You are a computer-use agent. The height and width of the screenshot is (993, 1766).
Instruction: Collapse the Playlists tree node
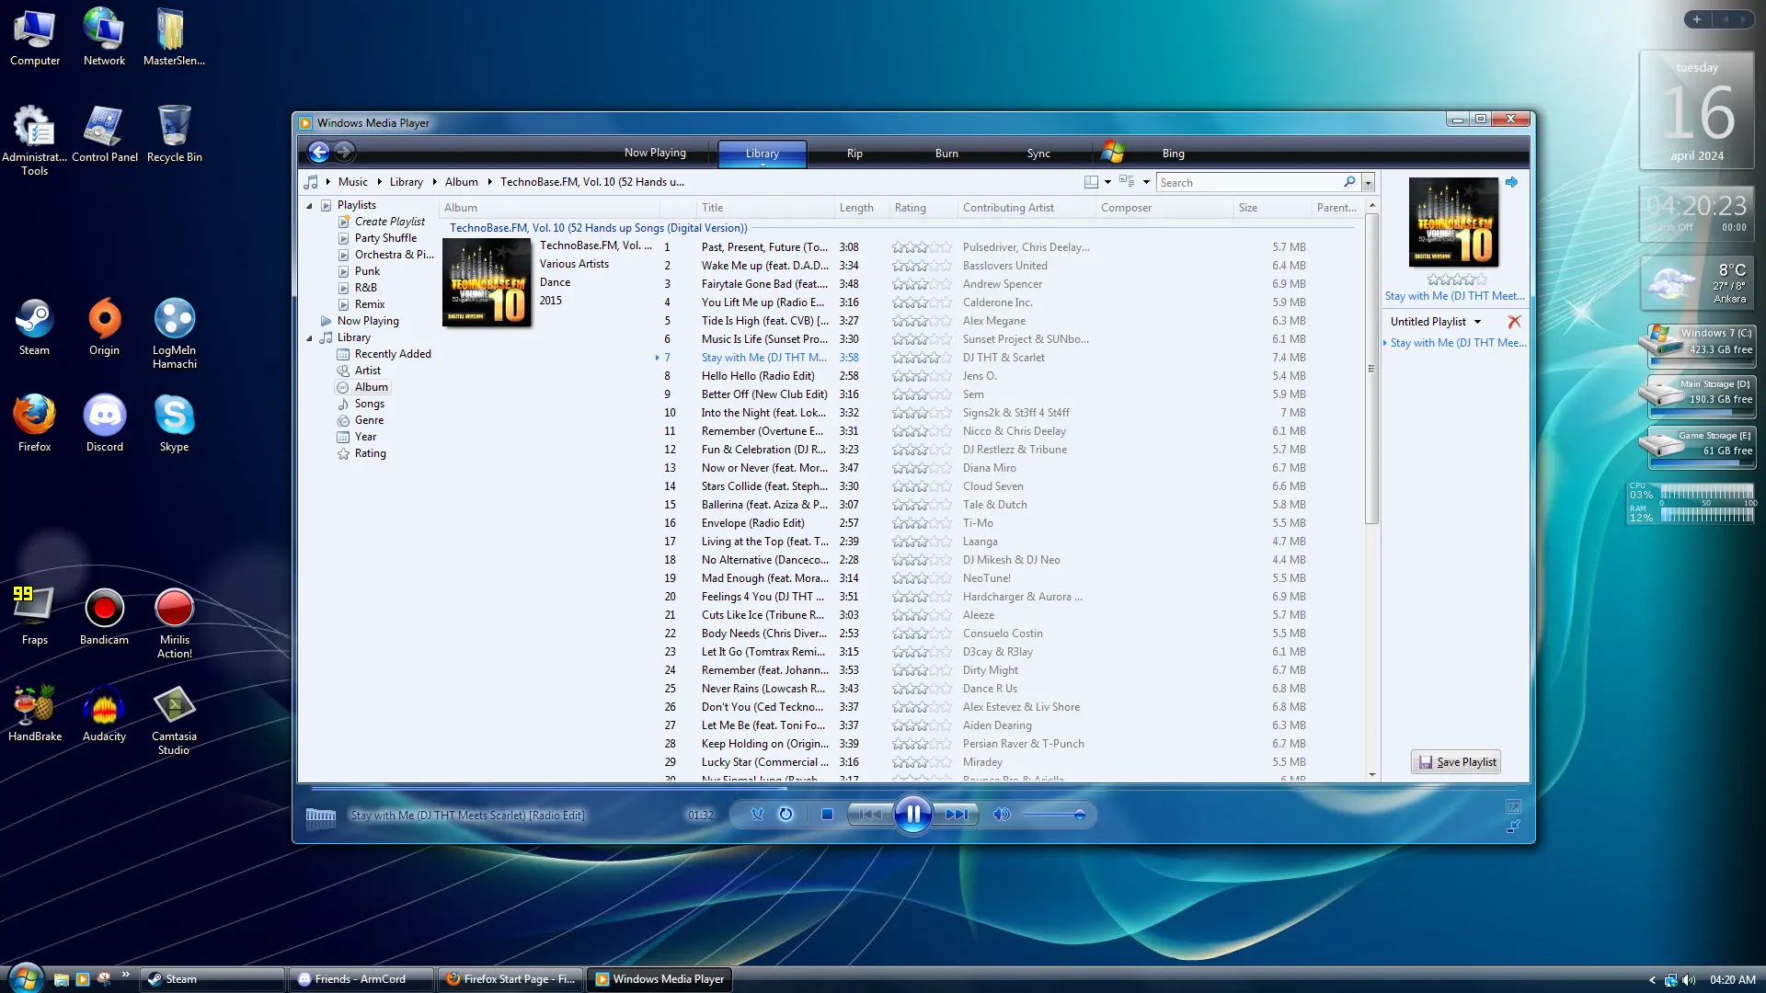[x=310, y=206]
